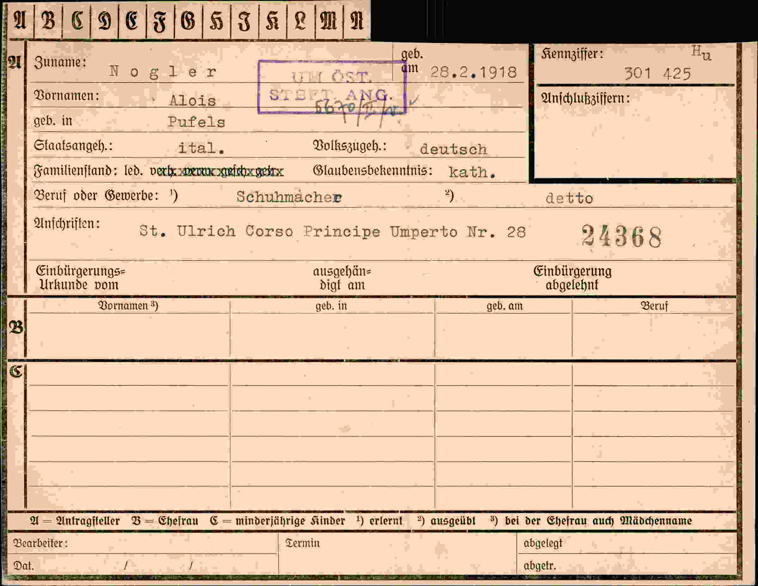
Task: Click the 'Beruf' column header in section B
Action: (654, 306)
